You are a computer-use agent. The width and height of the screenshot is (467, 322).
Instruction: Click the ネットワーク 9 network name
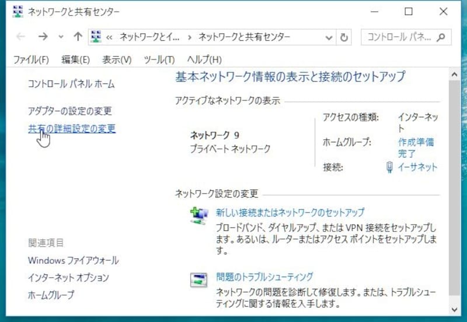click(x=215, y=135)
